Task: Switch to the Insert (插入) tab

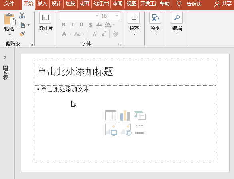Action: [x=42, y=4]
